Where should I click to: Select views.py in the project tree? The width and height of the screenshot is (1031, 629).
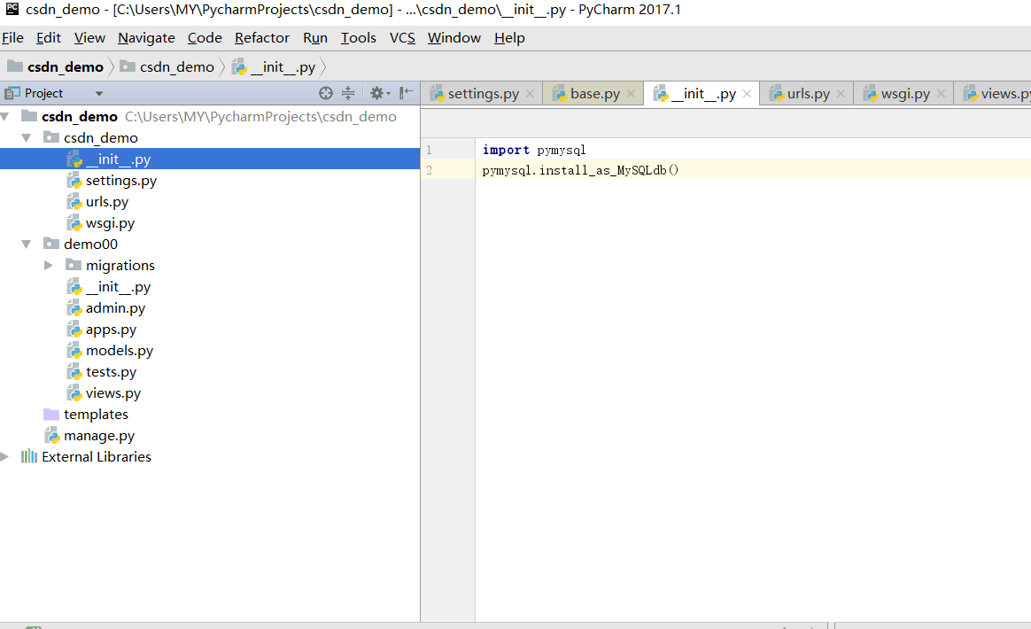(x=113, y=392)
